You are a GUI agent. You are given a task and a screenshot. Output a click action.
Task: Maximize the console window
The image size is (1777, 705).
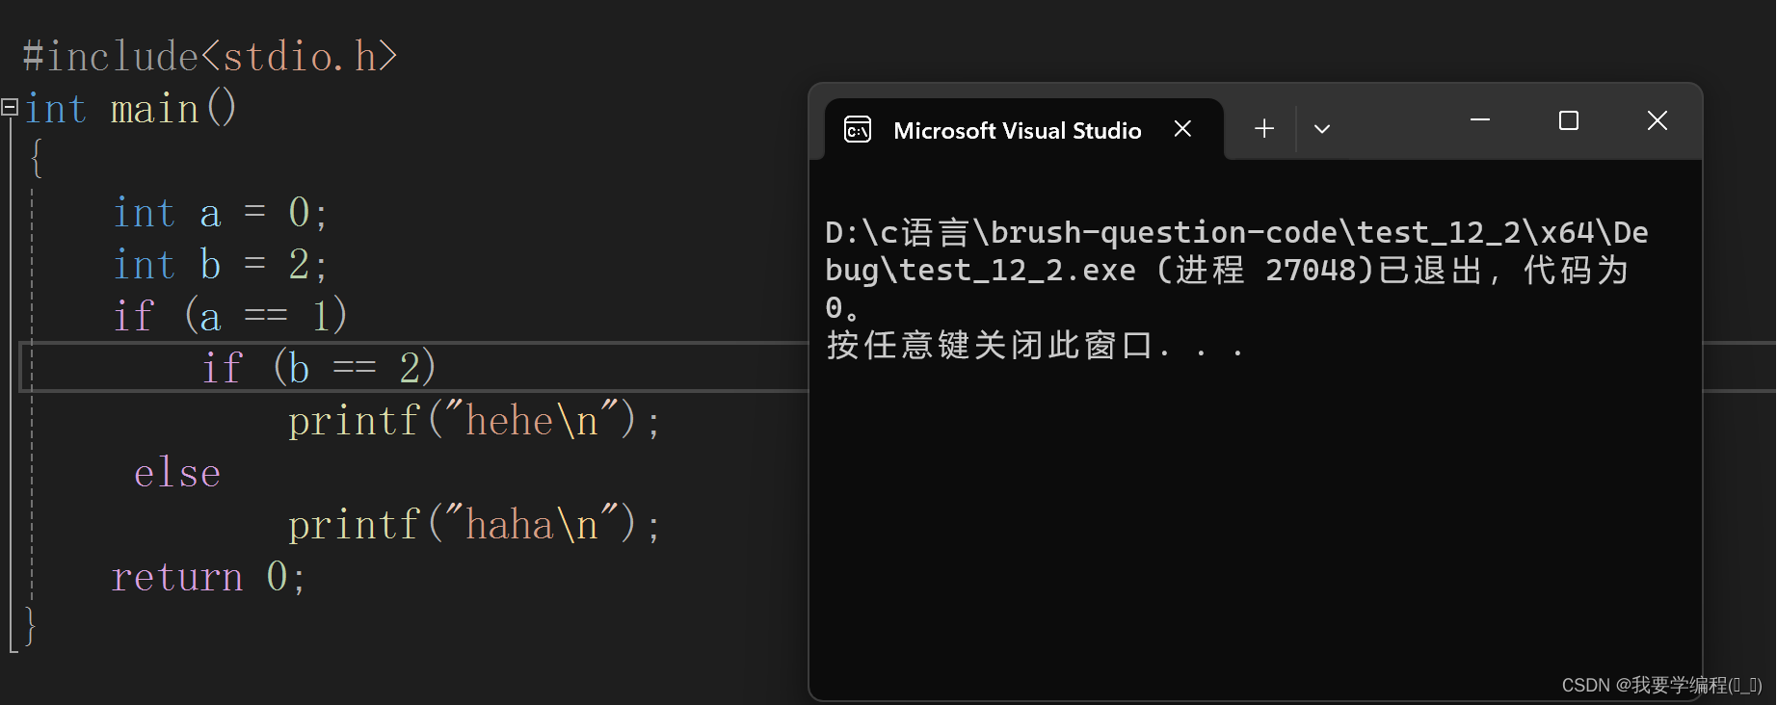click(1569, 120)
